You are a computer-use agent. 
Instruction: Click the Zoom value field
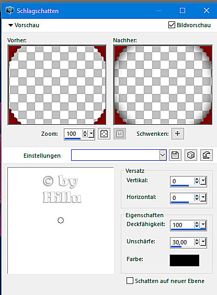[x=73, y=134]
